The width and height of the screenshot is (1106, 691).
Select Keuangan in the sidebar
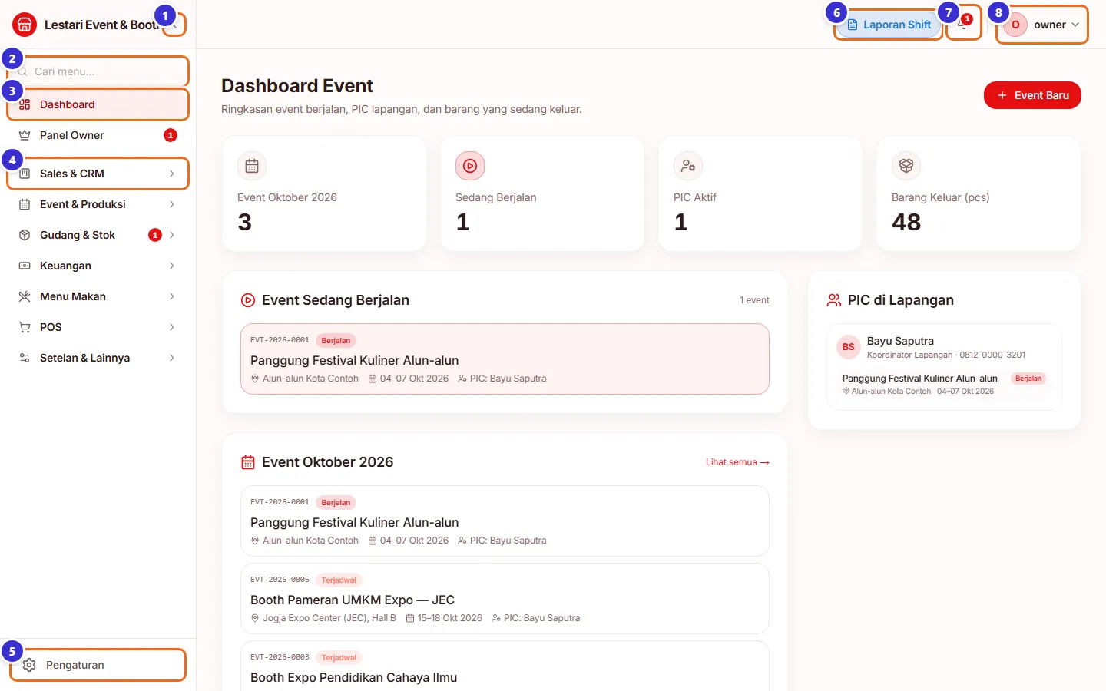point(98,266)
